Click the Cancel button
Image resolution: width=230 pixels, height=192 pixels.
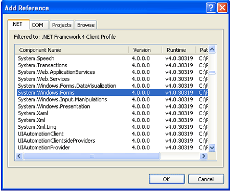point(206,179)
